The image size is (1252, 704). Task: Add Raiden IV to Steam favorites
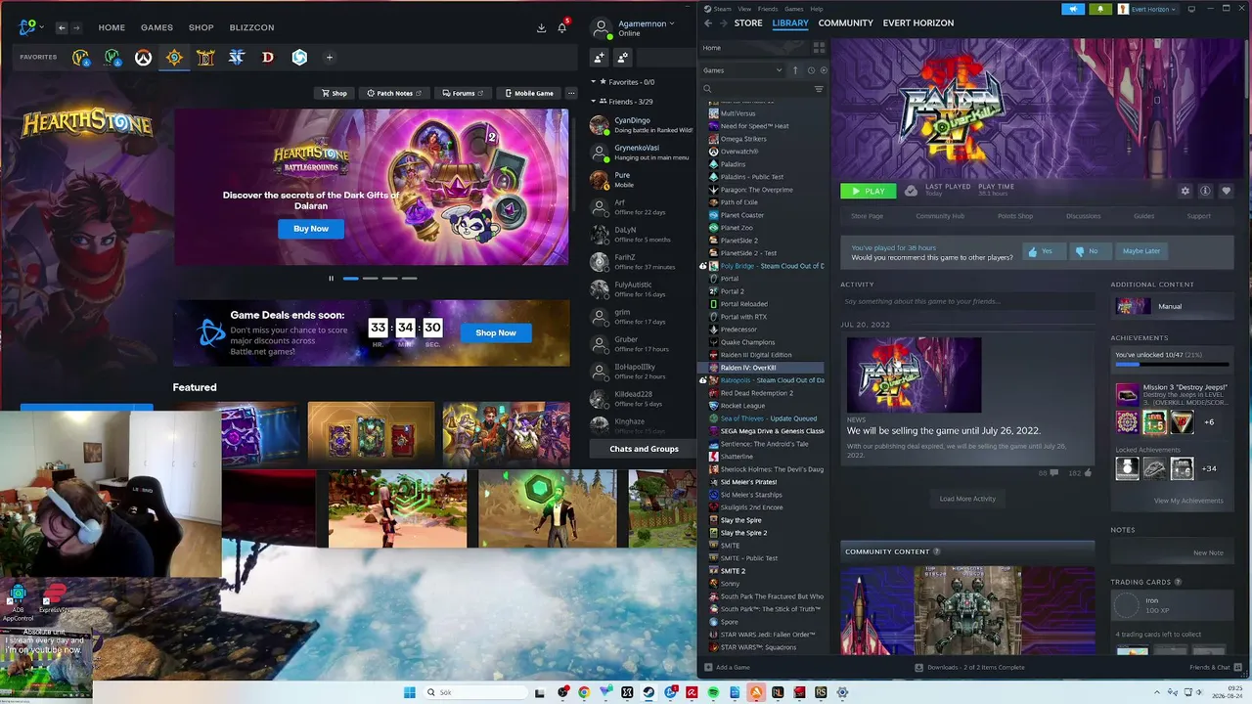coord(1226,192)
